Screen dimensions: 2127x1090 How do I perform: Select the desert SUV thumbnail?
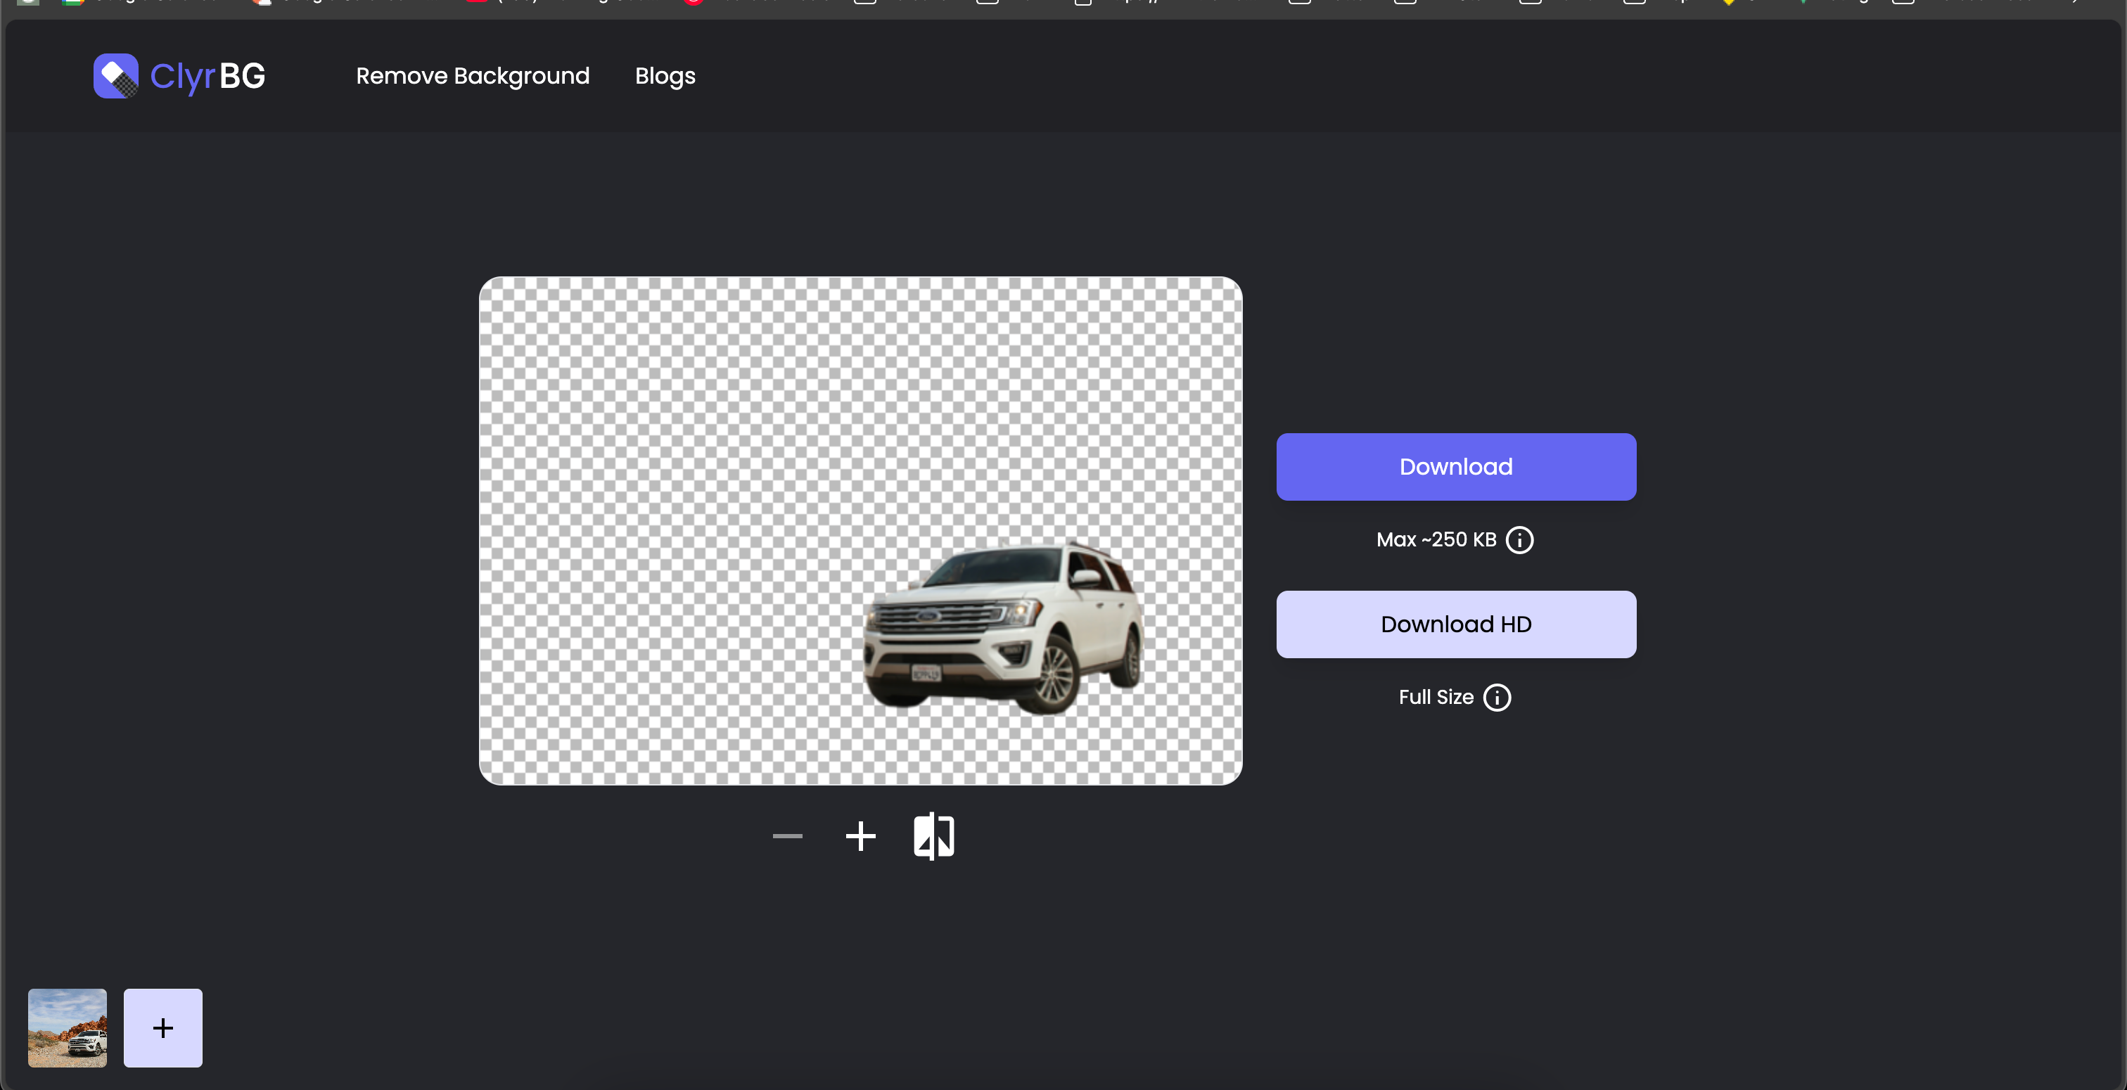click(x=68, y=1027)
